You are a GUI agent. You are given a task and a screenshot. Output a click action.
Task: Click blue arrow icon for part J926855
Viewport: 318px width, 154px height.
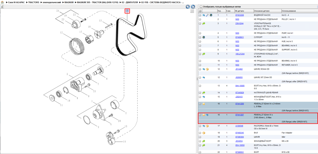[x=204, y=77]
